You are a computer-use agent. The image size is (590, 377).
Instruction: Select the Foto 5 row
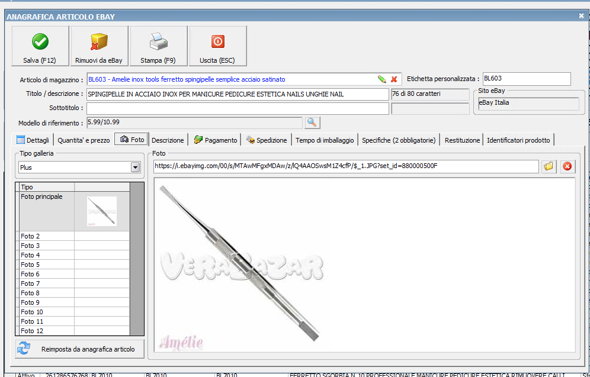coord(73,265)
